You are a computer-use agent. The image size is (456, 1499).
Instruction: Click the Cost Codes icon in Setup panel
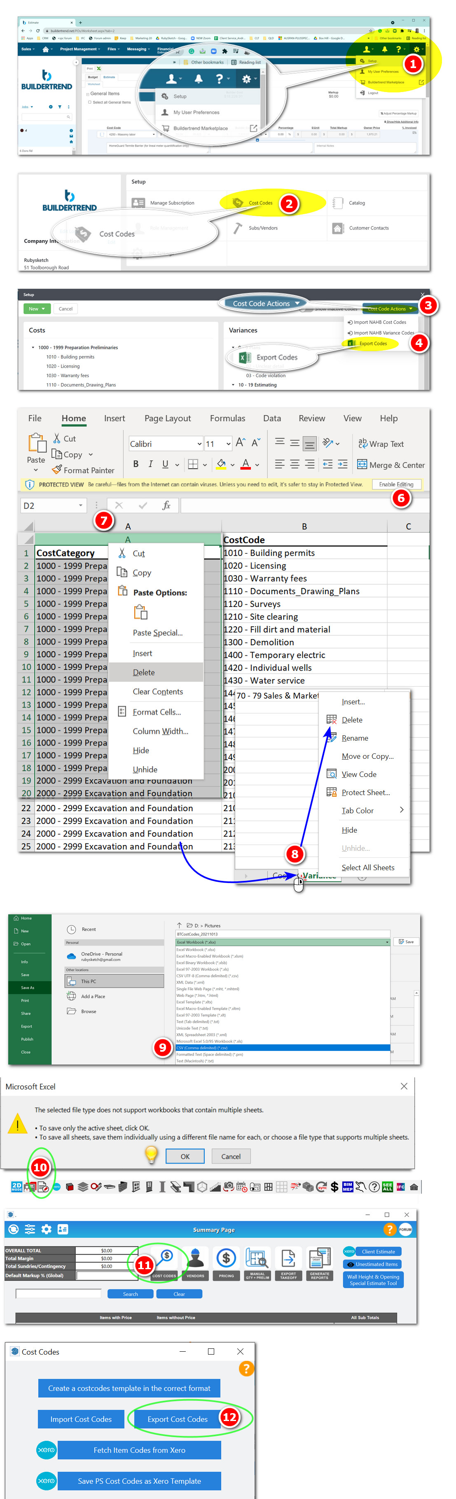point(238,203)
